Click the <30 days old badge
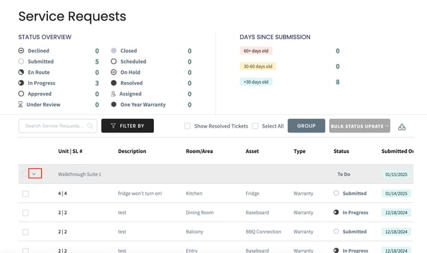Screen dimensions: 427x253 256,82
